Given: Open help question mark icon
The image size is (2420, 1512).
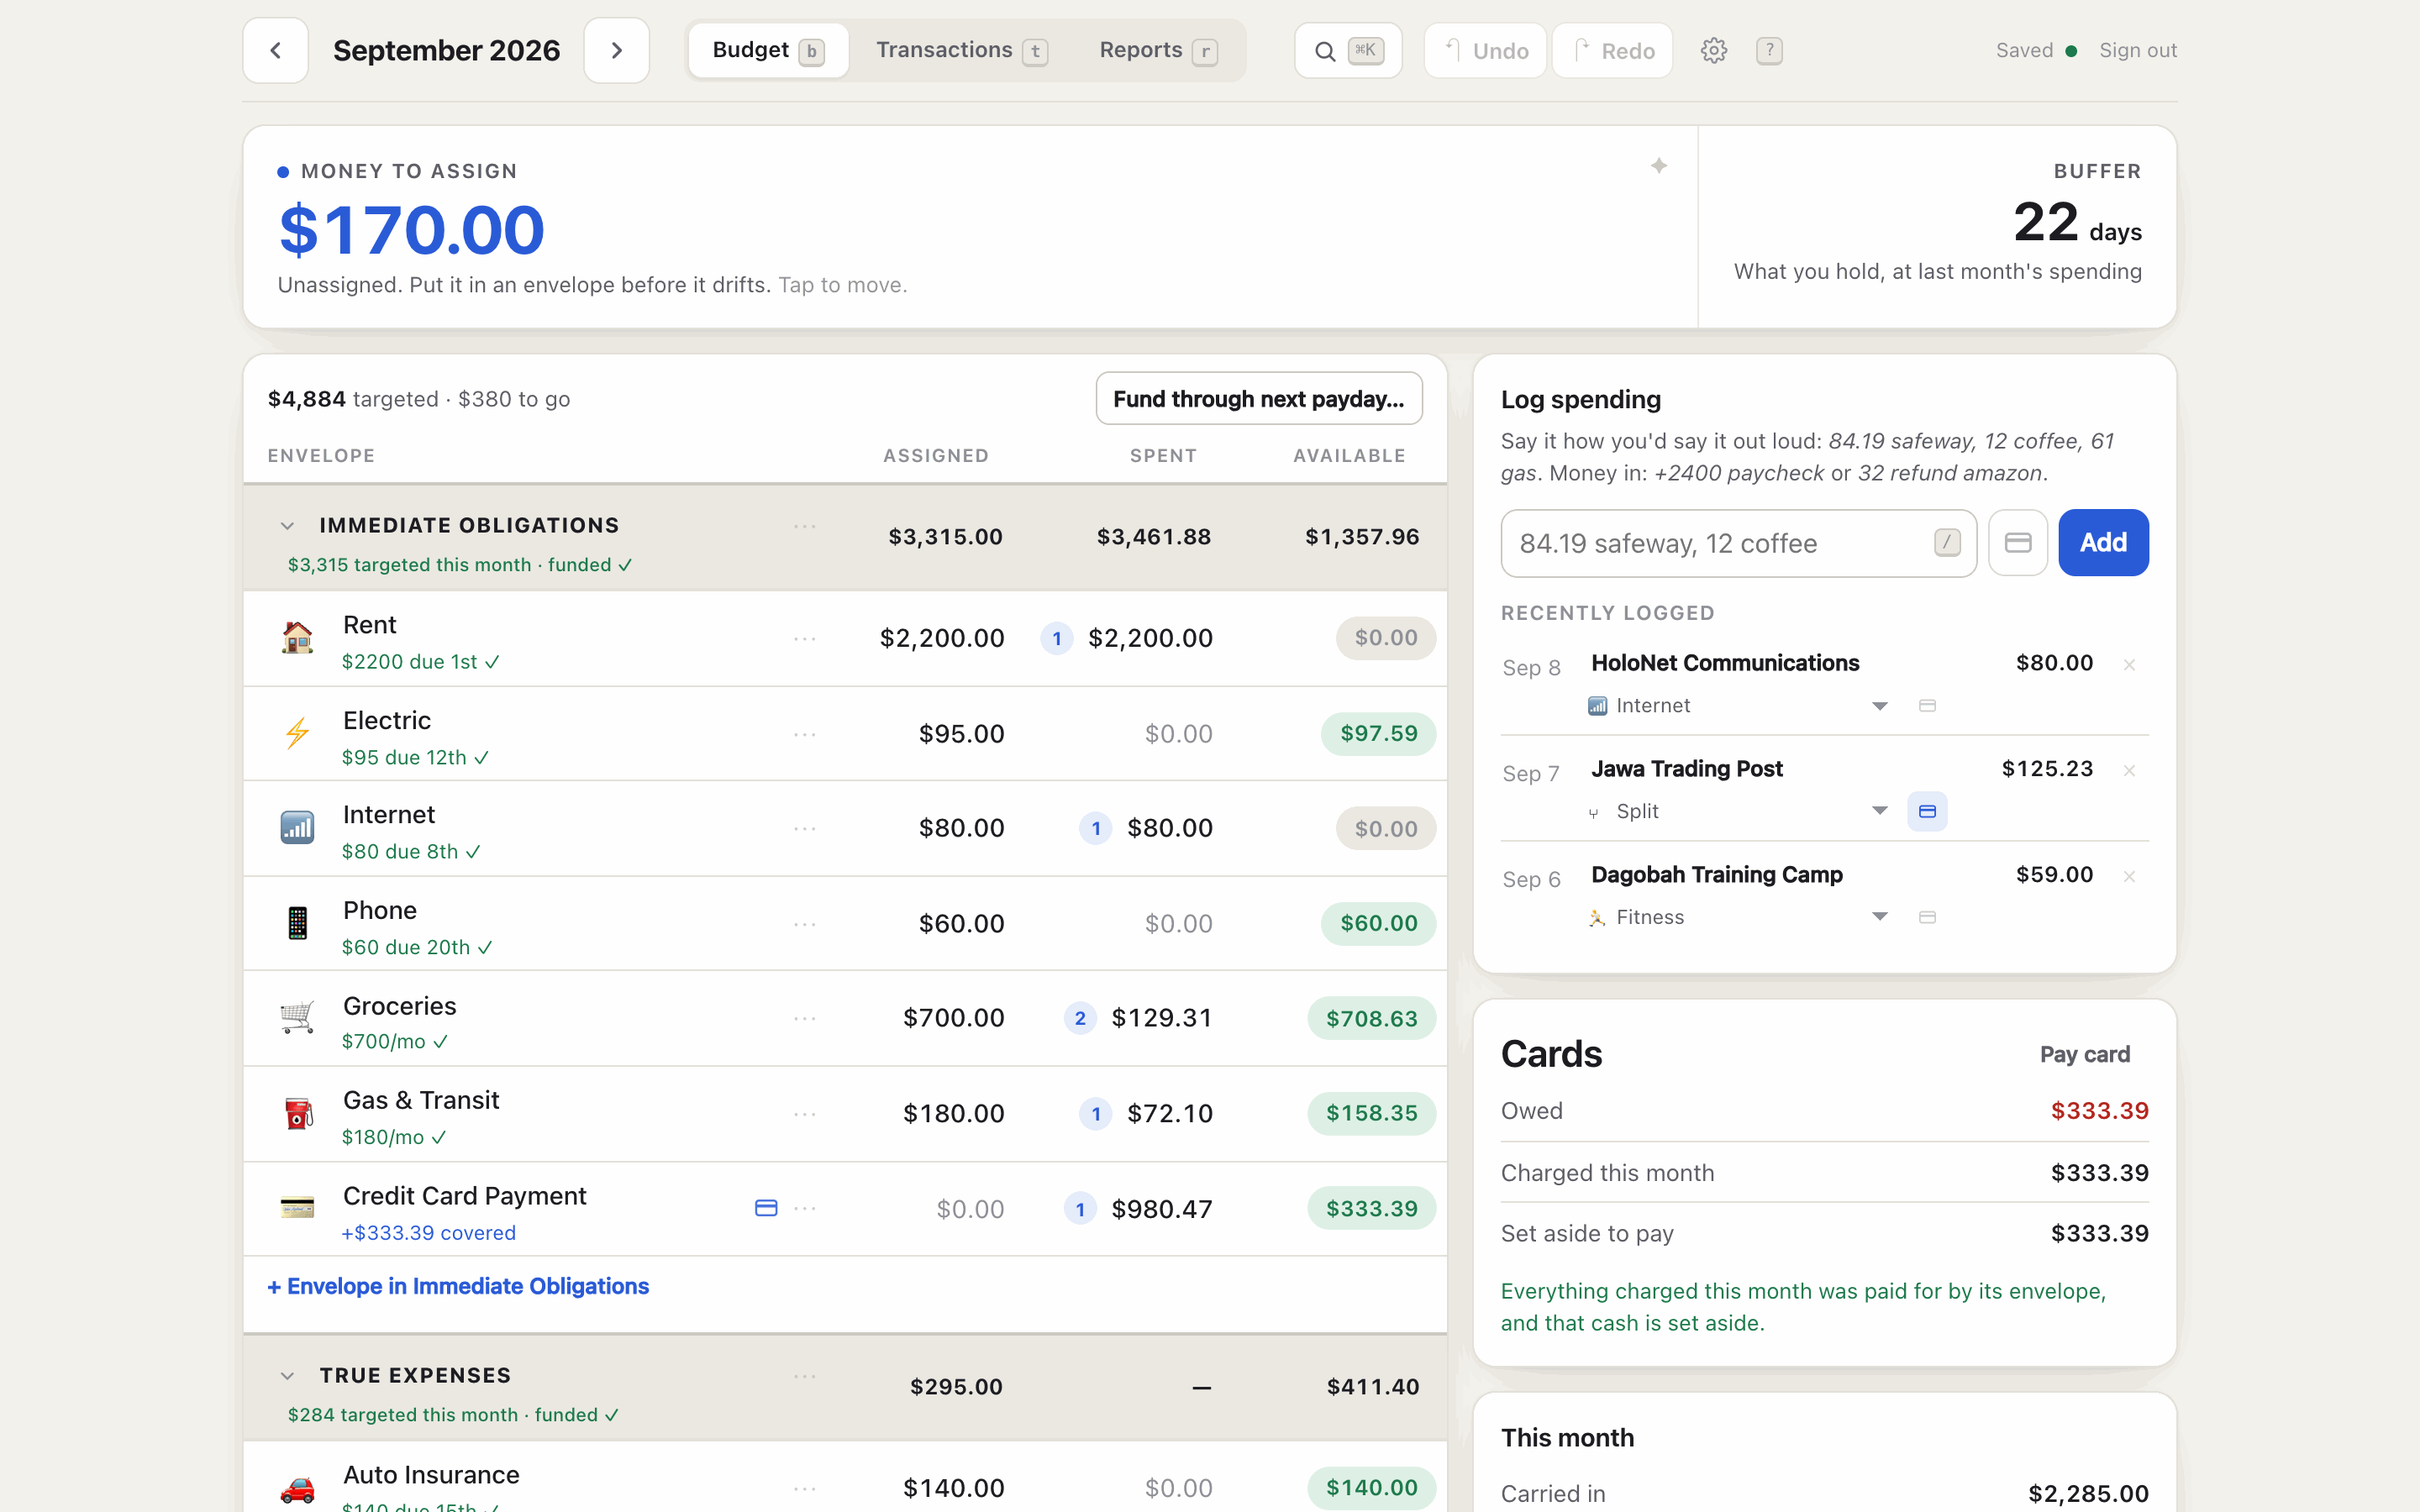Looking at the screenshot, I should coord(1768,50).
